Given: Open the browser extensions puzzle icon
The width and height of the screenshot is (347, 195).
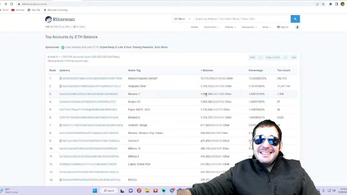Looking at the screenshot, I should pos(330,4).
